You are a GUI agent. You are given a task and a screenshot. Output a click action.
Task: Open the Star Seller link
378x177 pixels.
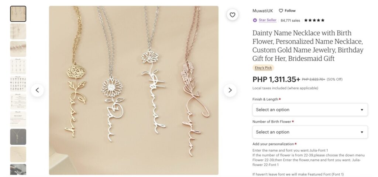click(268, 20)
